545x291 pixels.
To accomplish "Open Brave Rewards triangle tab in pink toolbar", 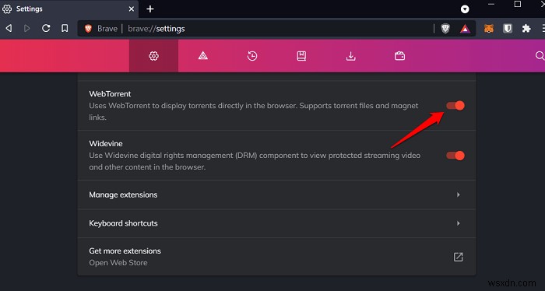I will pos(203,56).
